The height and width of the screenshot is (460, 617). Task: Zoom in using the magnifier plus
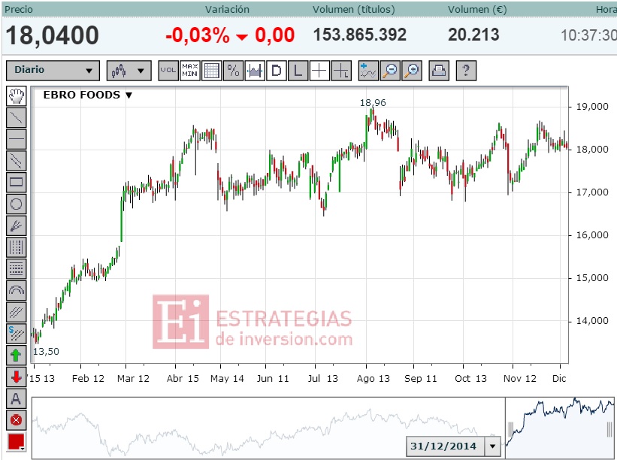click(x=412, y=71)
